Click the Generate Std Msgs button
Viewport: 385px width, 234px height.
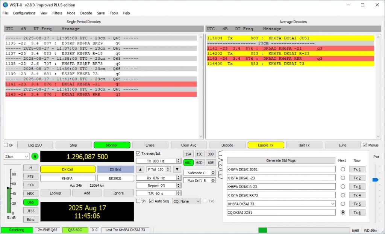pos(281,160)
